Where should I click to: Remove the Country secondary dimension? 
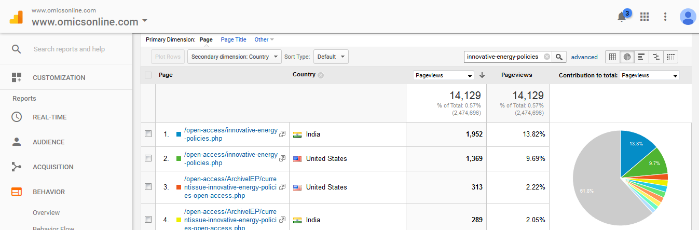[x=321, y=75]
